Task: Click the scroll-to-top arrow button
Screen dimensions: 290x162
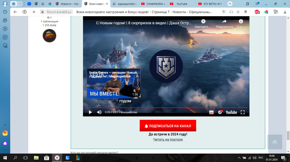Action: pyautogui.click(x=275, y=142)
